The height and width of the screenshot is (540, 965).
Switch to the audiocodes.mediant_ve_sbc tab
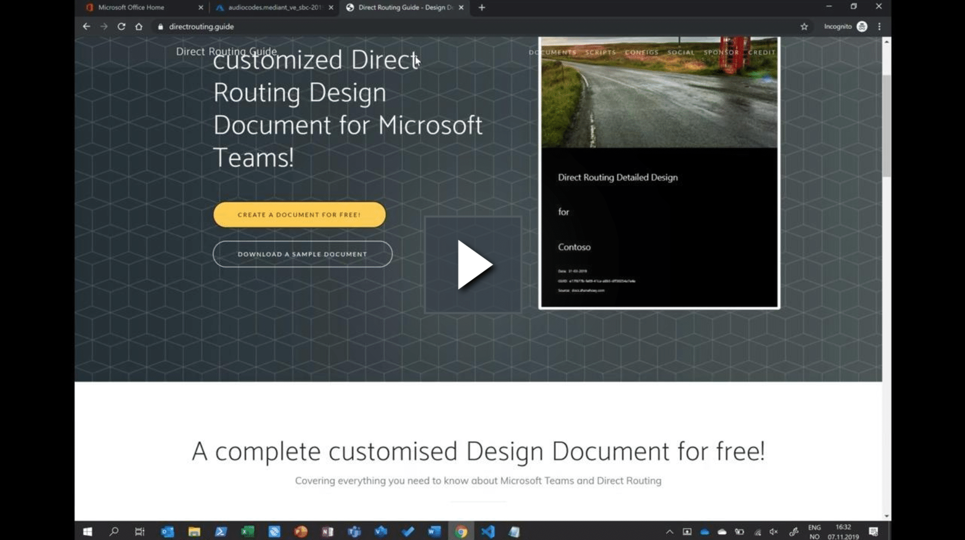coord(275,7)
